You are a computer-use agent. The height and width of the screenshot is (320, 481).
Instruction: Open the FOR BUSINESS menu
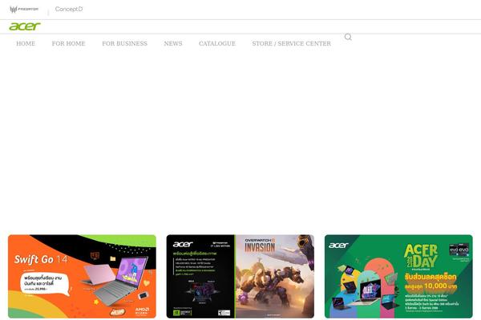[125, 43]
